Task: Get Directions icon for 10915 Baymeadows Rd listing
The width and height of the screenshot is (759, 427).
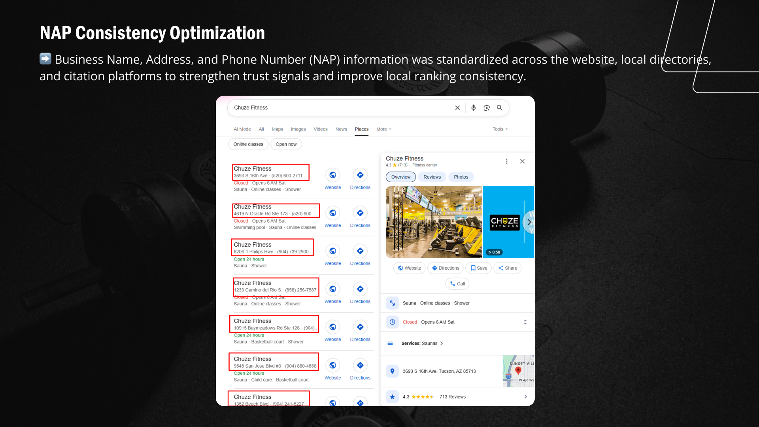Action: pyautogui.click(x=360, y=327)
